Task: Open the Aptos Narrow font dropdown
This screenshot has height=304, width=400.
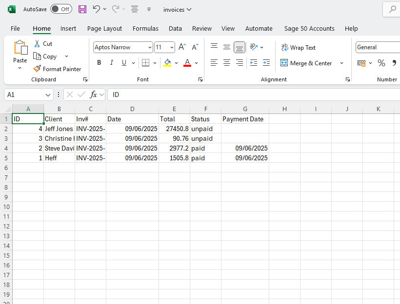Action: click(x=150, y=47)
